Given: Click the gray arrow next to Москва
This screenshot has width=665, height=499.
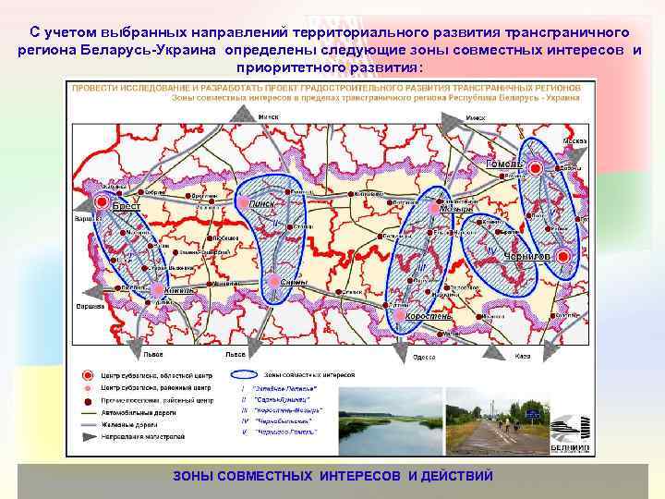Looking at the screenshot, I should coord(575,154).
